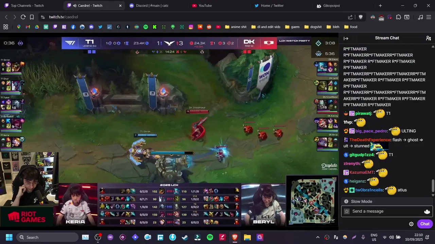Viewport: 435px width, 244px height.
Task: Open the chat community users list
Action: 429,38
